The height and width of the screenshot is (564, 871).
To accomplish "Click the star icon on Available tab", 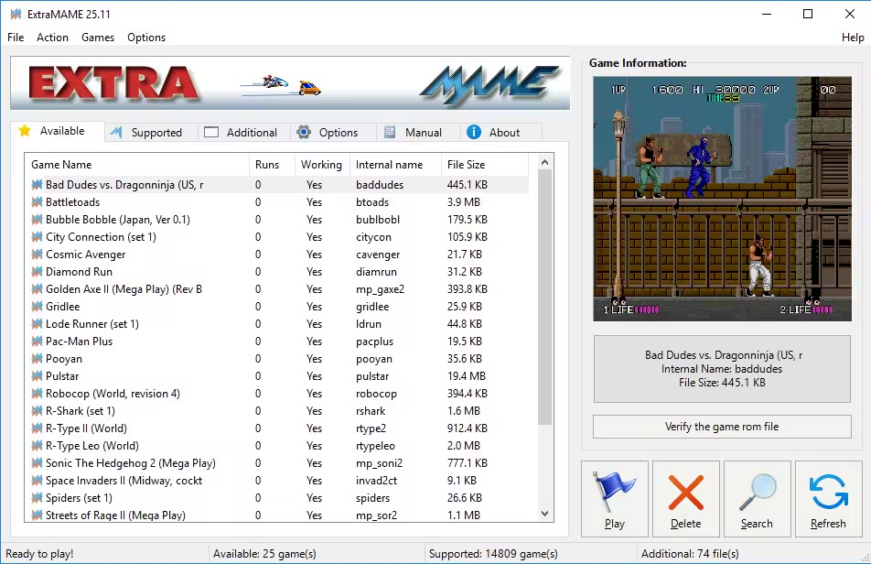I will pos(26,131).
